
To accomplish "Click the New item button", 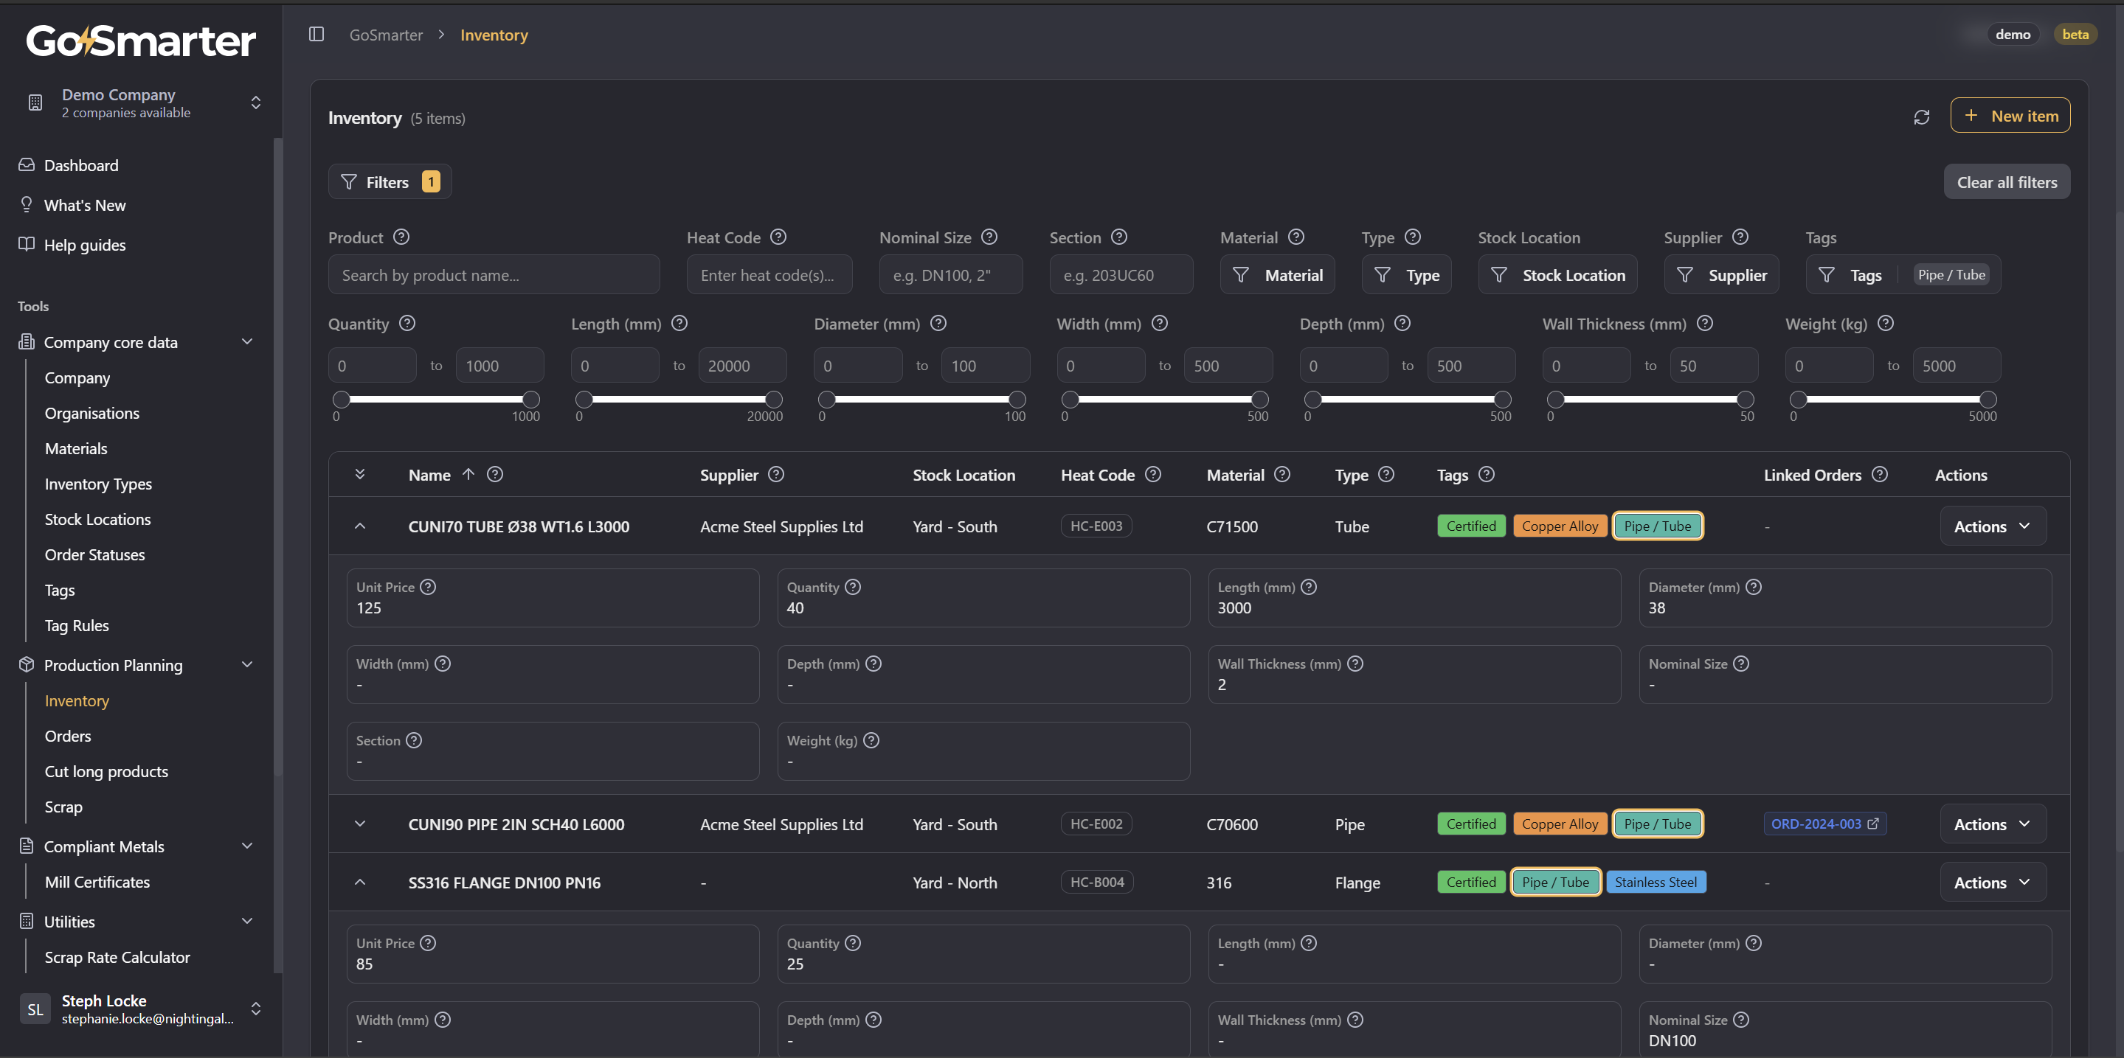I will (2010, 115).
